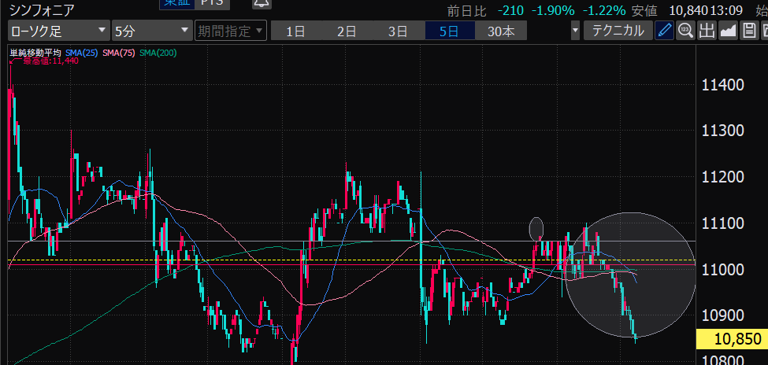Screen dimensions: 768x365
Task: Click the alert bell icon
Action: 259,3
